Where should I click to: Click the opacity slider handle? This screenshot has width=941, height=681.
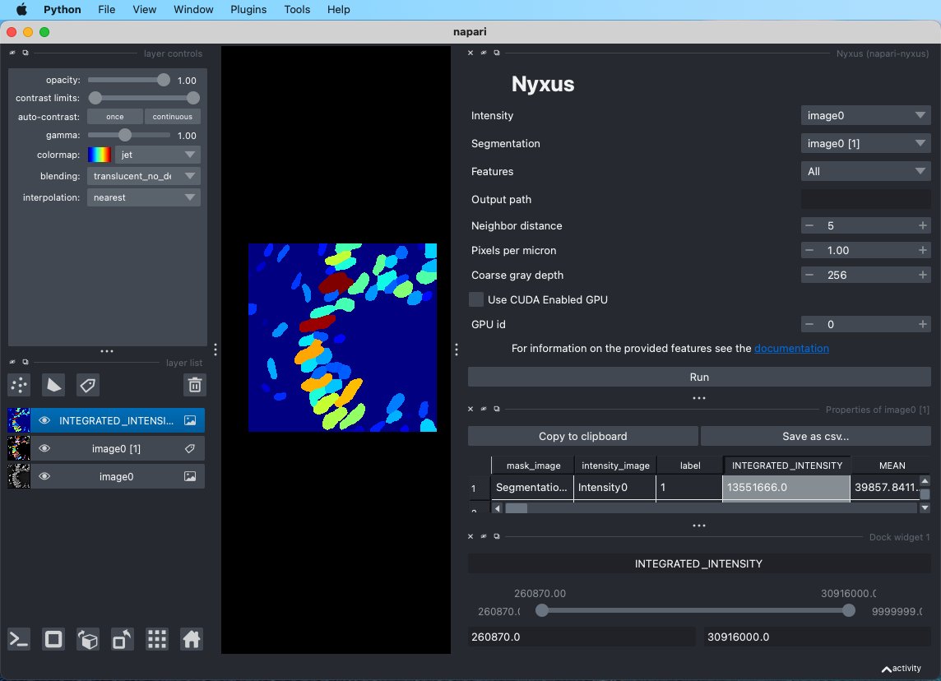(163, 80)
